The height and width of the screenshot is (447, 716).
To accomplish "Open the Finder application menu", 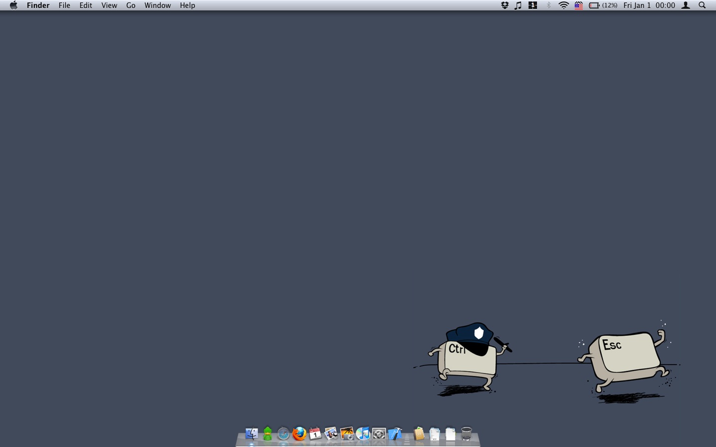I will (x=38, y=5).
